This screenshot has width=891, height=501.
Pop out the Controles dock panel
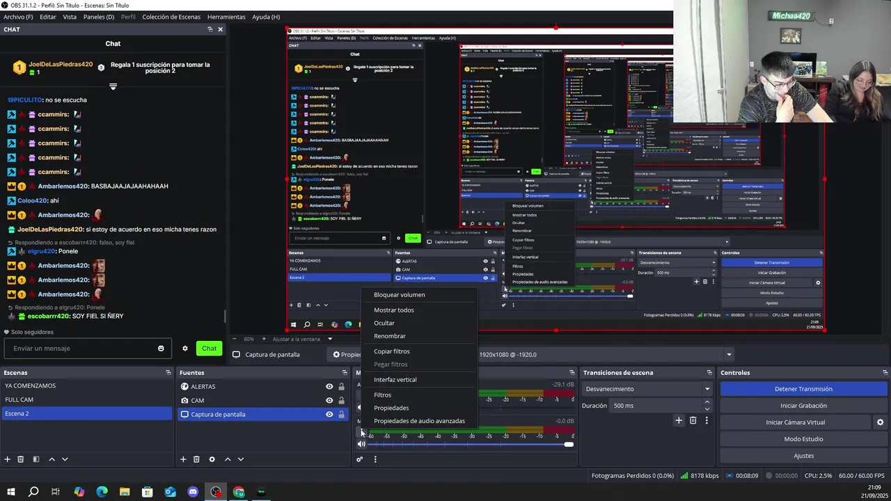[x=884, y=373]
